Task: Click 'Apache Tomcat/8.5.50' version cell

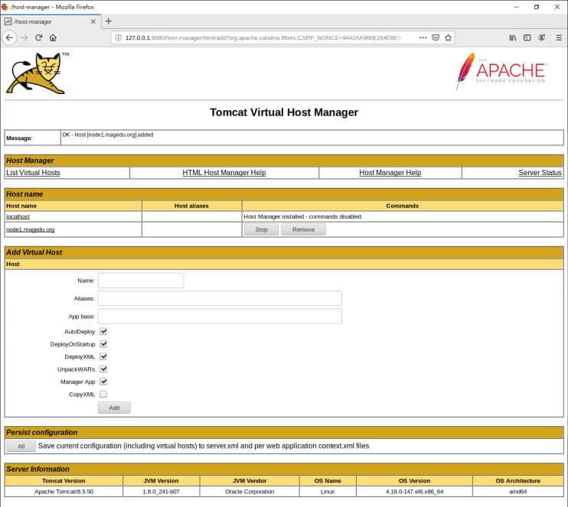Action: [x=64, y=492]
